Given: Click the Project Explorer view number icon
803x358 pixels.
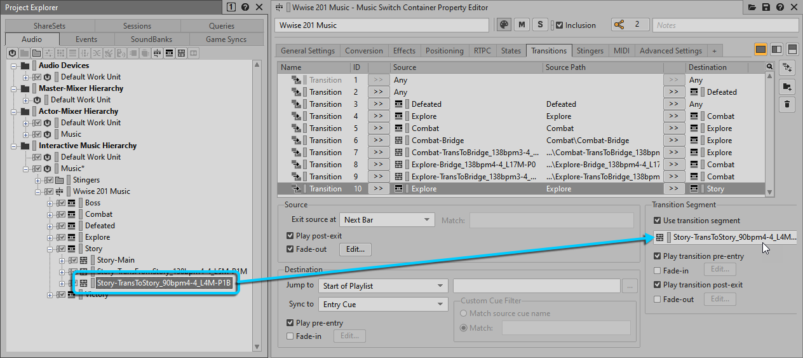Looking at the screenshot, I should [x=231, y=7].
